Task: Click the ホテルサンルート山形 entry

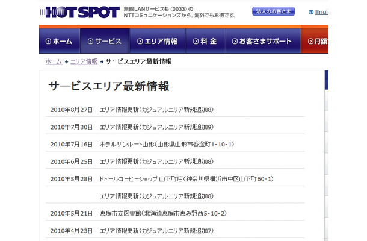Action: (167, 145)
